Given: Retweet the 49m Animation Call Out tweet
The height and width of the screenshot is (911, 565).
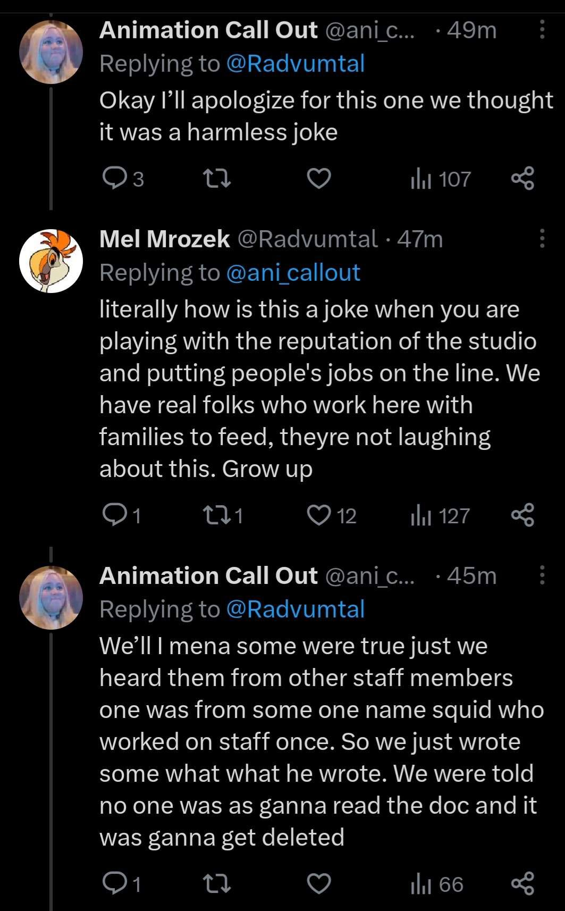Looking at the screenshot, I should tap(217, 179).
